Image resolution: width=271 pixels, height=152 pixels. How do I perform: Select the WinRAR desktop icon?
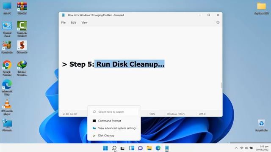click(x=22, y=8)
